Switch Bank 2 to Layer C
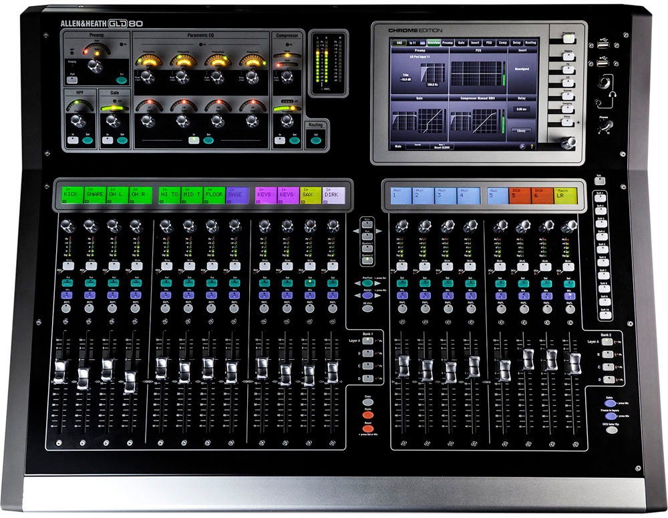Screen dimensions: 668x518 click(x=608, y=366)
